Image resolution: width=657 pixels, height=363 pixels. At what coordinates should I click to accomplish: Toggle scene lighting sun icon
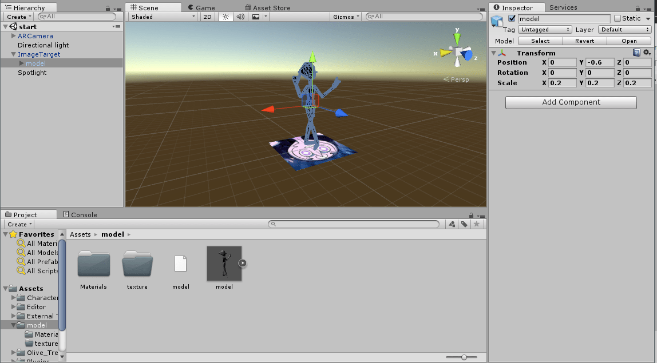(226, 17)
